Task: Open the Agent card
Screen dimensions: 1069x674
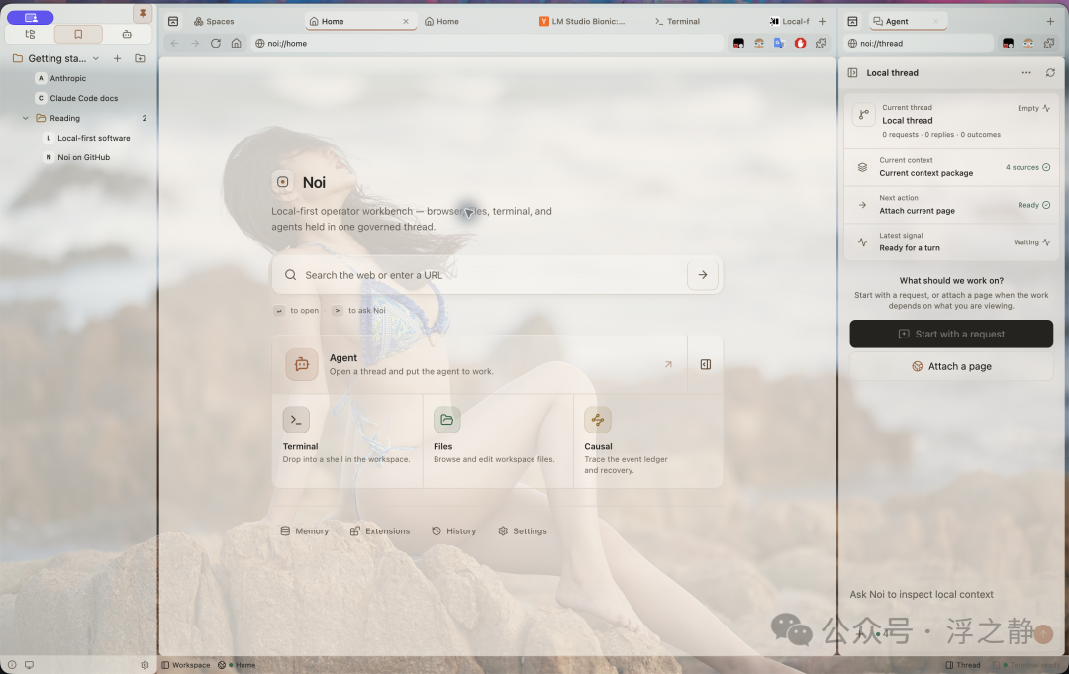Action: coord(479,364)
